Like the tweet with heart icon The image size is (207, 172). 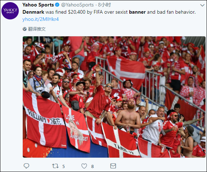pos(84,166)
